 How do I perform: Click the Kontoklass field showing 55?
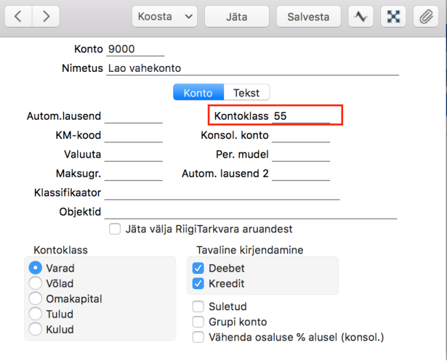[301, 116]
